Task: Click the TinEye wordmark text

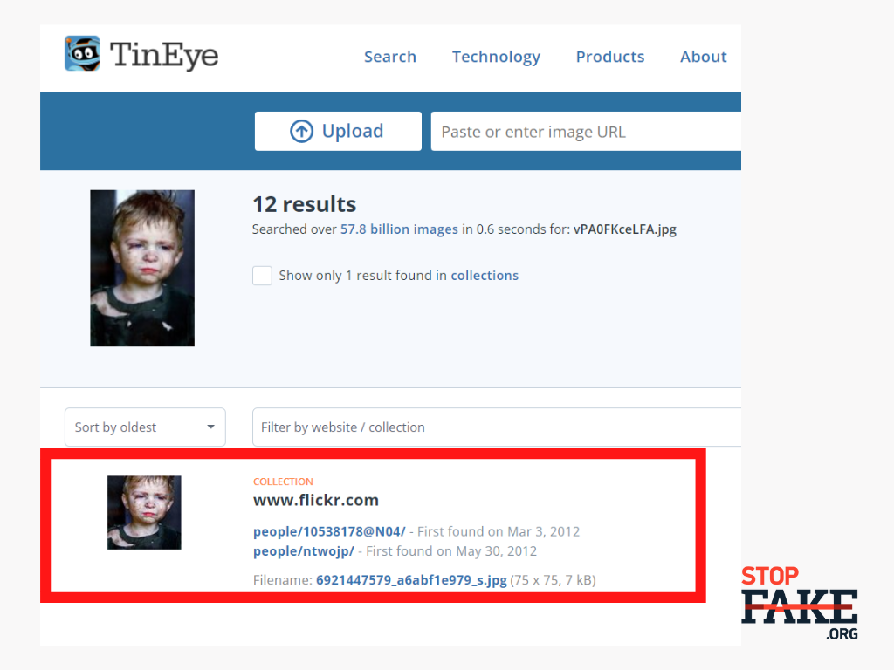Action: [x=164, y=55]
